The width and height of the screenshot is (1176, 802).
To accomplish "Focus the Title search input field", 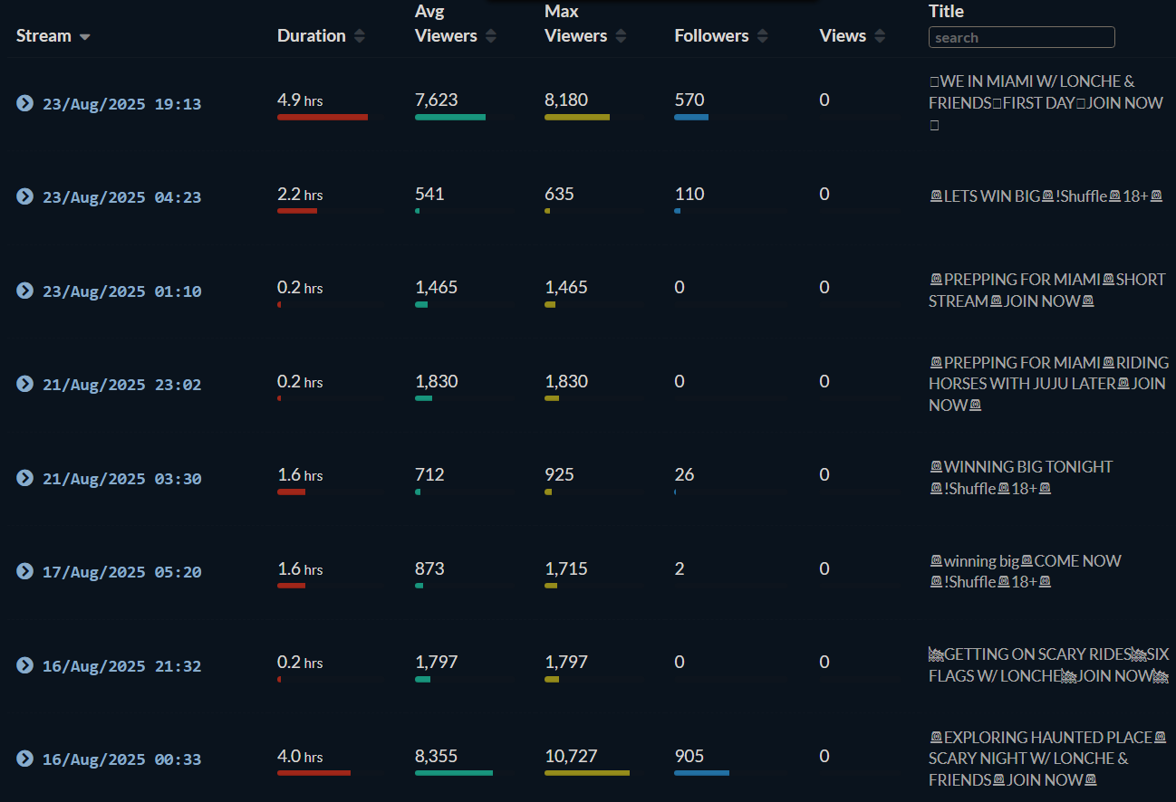I will (1022, 37).
